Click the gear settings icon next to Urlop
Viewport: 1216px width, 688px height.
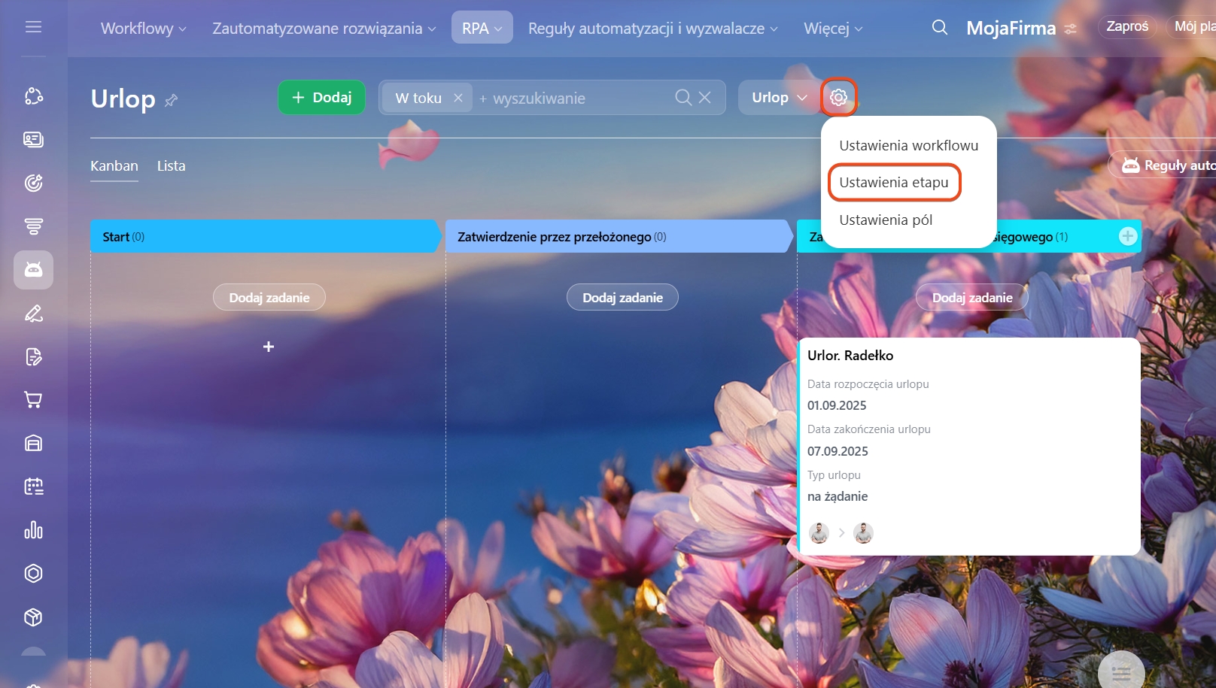tap(838, 97)
